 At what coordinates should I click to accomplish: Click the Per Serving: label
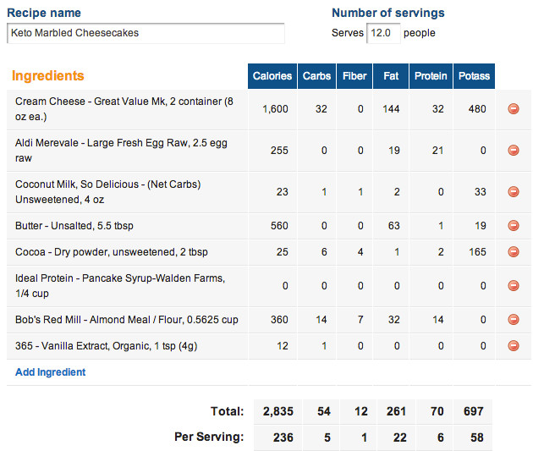[209, 437]
